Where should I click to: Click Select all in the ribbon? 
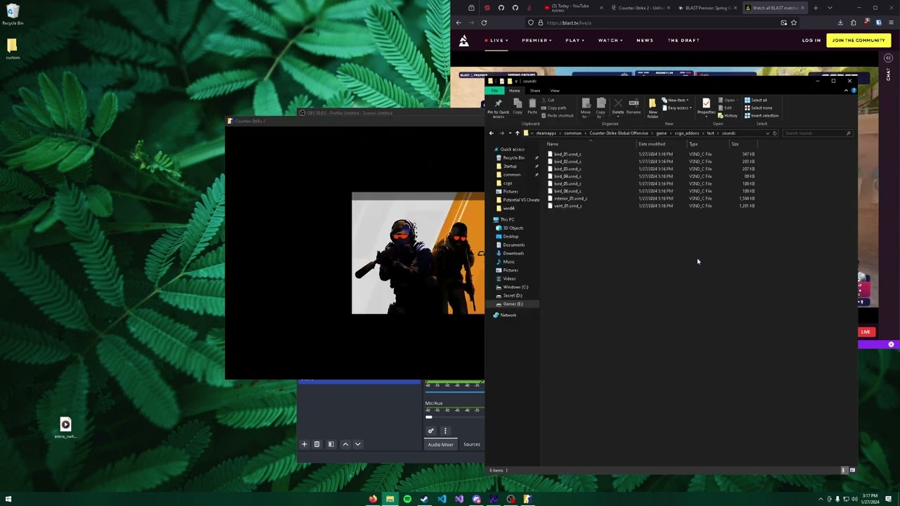(756, 100)
